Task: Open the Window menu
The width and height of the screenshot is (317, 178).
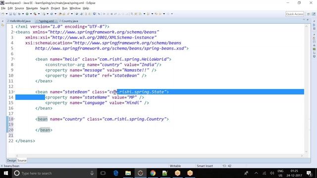Action: click(x=75, y=8)
